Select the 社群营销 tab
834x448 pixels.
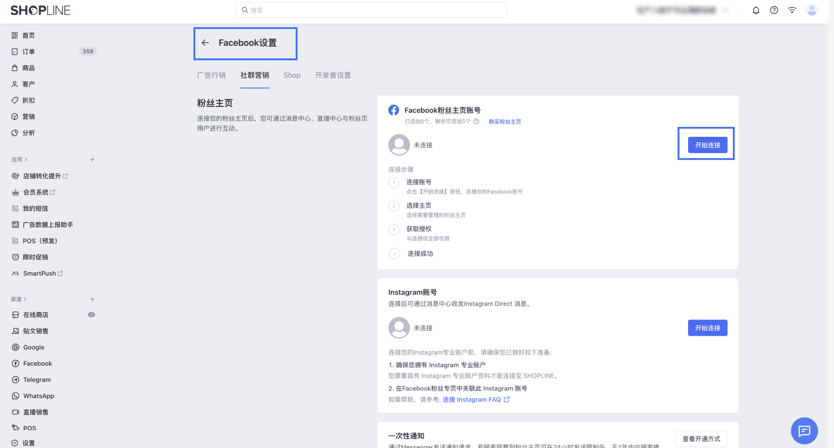pyautogui.click(x=255, y=75)
